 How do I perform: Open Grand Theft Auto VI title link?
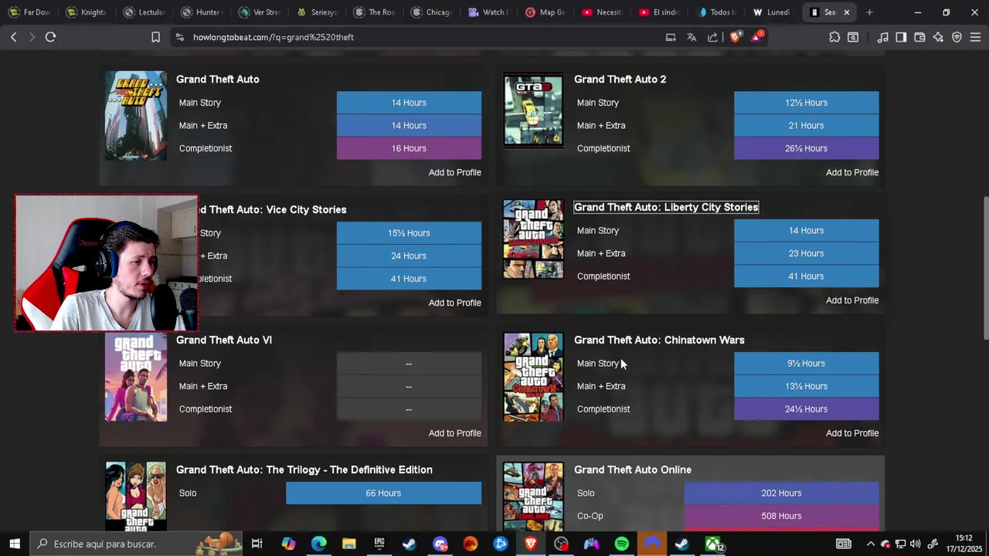pos(224,340)
